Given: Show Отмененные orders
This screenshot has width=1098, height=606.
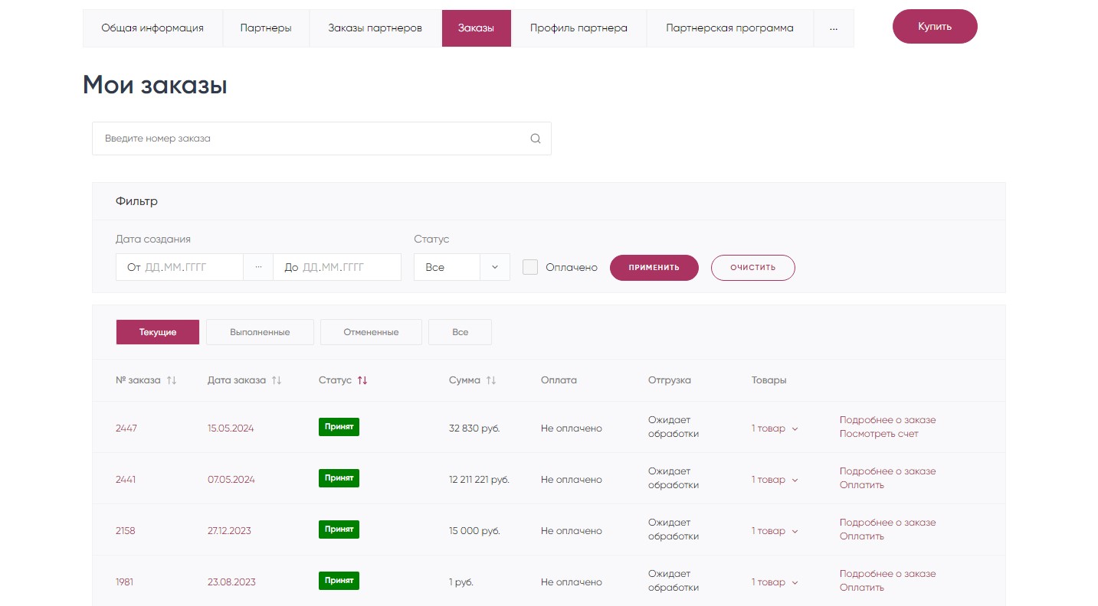Looking at the screenshot, I should 371,332.
